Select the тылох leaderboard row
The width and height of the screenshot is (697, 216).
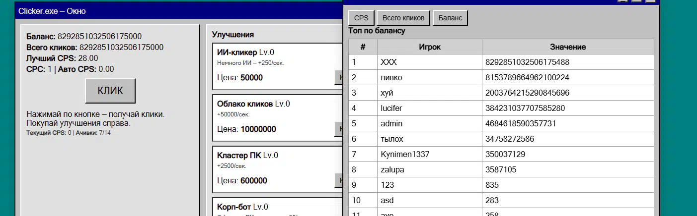point(391,139)
